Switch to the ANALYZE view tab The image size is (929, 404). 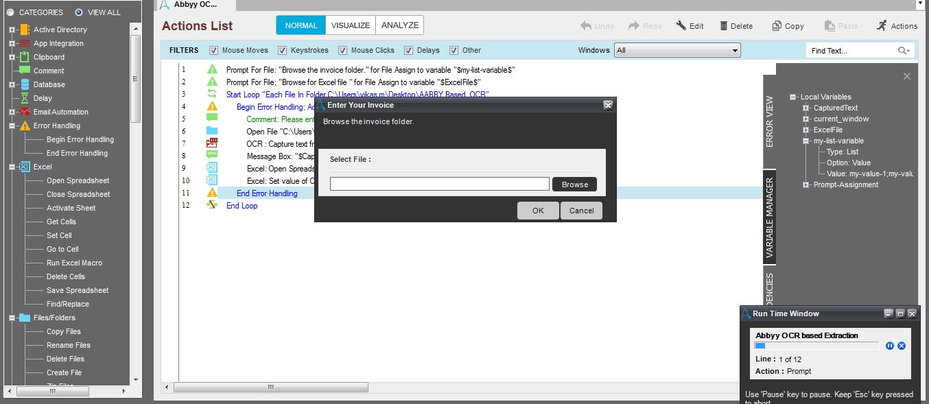point(400,25)
